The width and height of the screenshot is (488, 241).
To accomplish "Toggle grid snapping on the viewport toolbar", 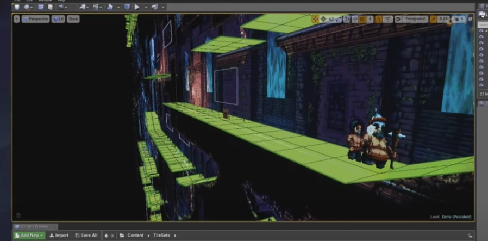I will 362,19.
